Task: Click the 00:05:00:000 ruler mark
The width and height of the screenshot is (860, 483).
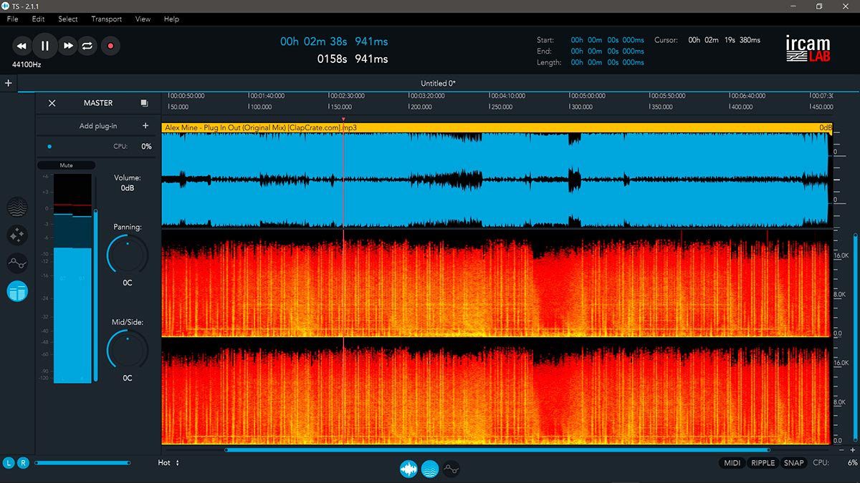Action: (x=588, y=95)
